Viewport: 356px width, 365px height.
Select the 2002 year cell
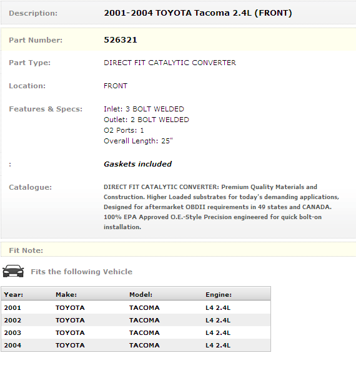point(12,321)
